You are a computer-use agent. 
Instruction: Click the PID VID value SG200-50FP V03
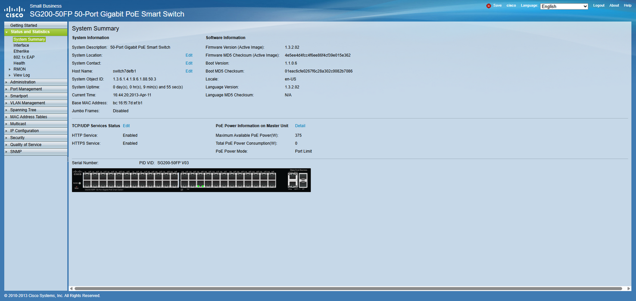173,163
